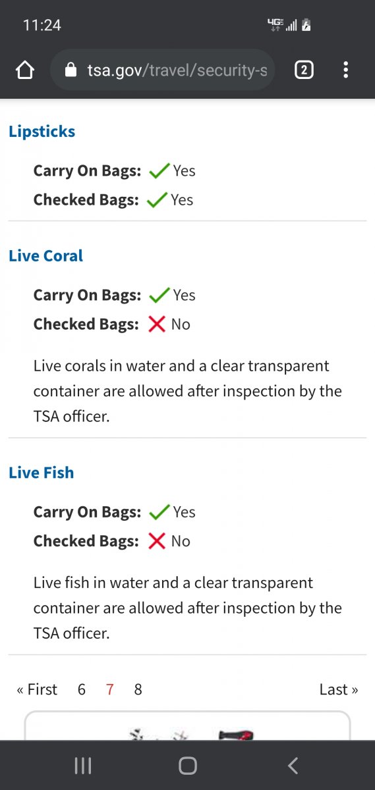Open the browser three-dot menu
375x790 pixels.
(x=345, y=70)
